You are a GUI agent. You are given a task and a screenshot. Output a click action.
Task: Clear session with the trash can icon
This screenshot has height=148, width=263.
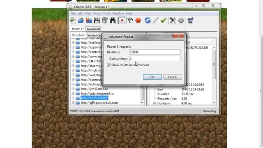105,21
